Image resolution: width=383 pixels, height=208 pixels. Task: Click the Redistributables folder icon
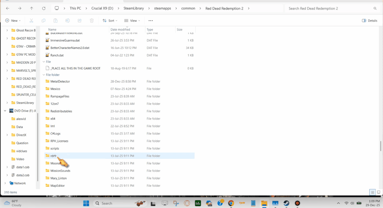point(47,111)
